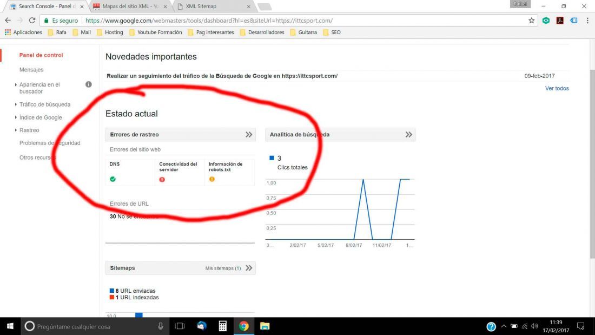This screenshot has height=335, width=595.
Task: Click the green DNS status check icon
Action: click(113, 179)
